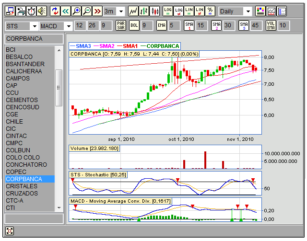Edit MACD parameter field 26
The width and height of the screenshot is (307, 241).
(x=93, y=25)
